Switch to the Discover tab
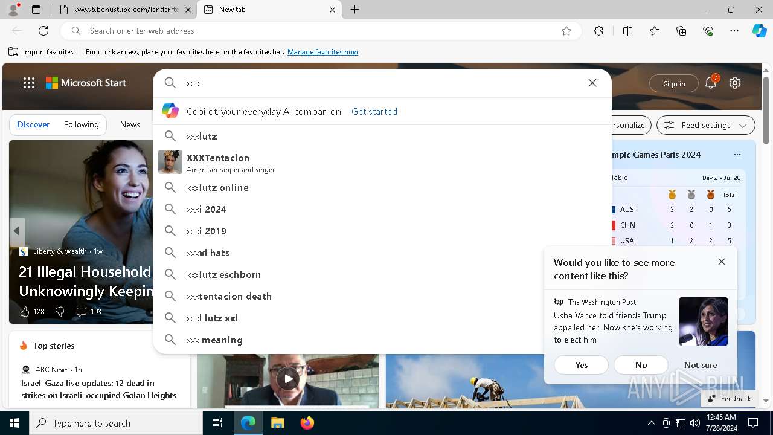The width and height of the screenshot is (773, 435). point(33,124)
